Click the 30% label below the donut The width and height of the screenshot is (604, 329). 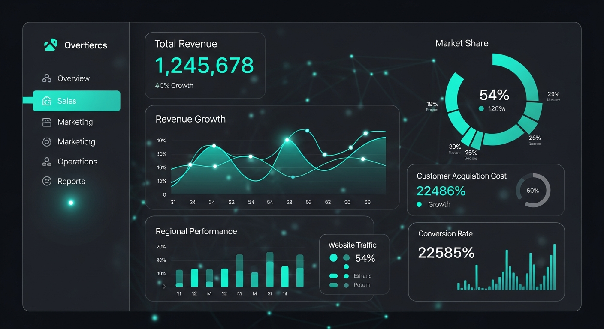(455, 146)
